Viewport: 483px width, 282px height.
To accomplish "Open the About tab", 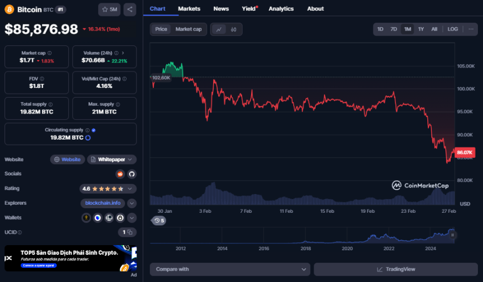I will 315,9.
